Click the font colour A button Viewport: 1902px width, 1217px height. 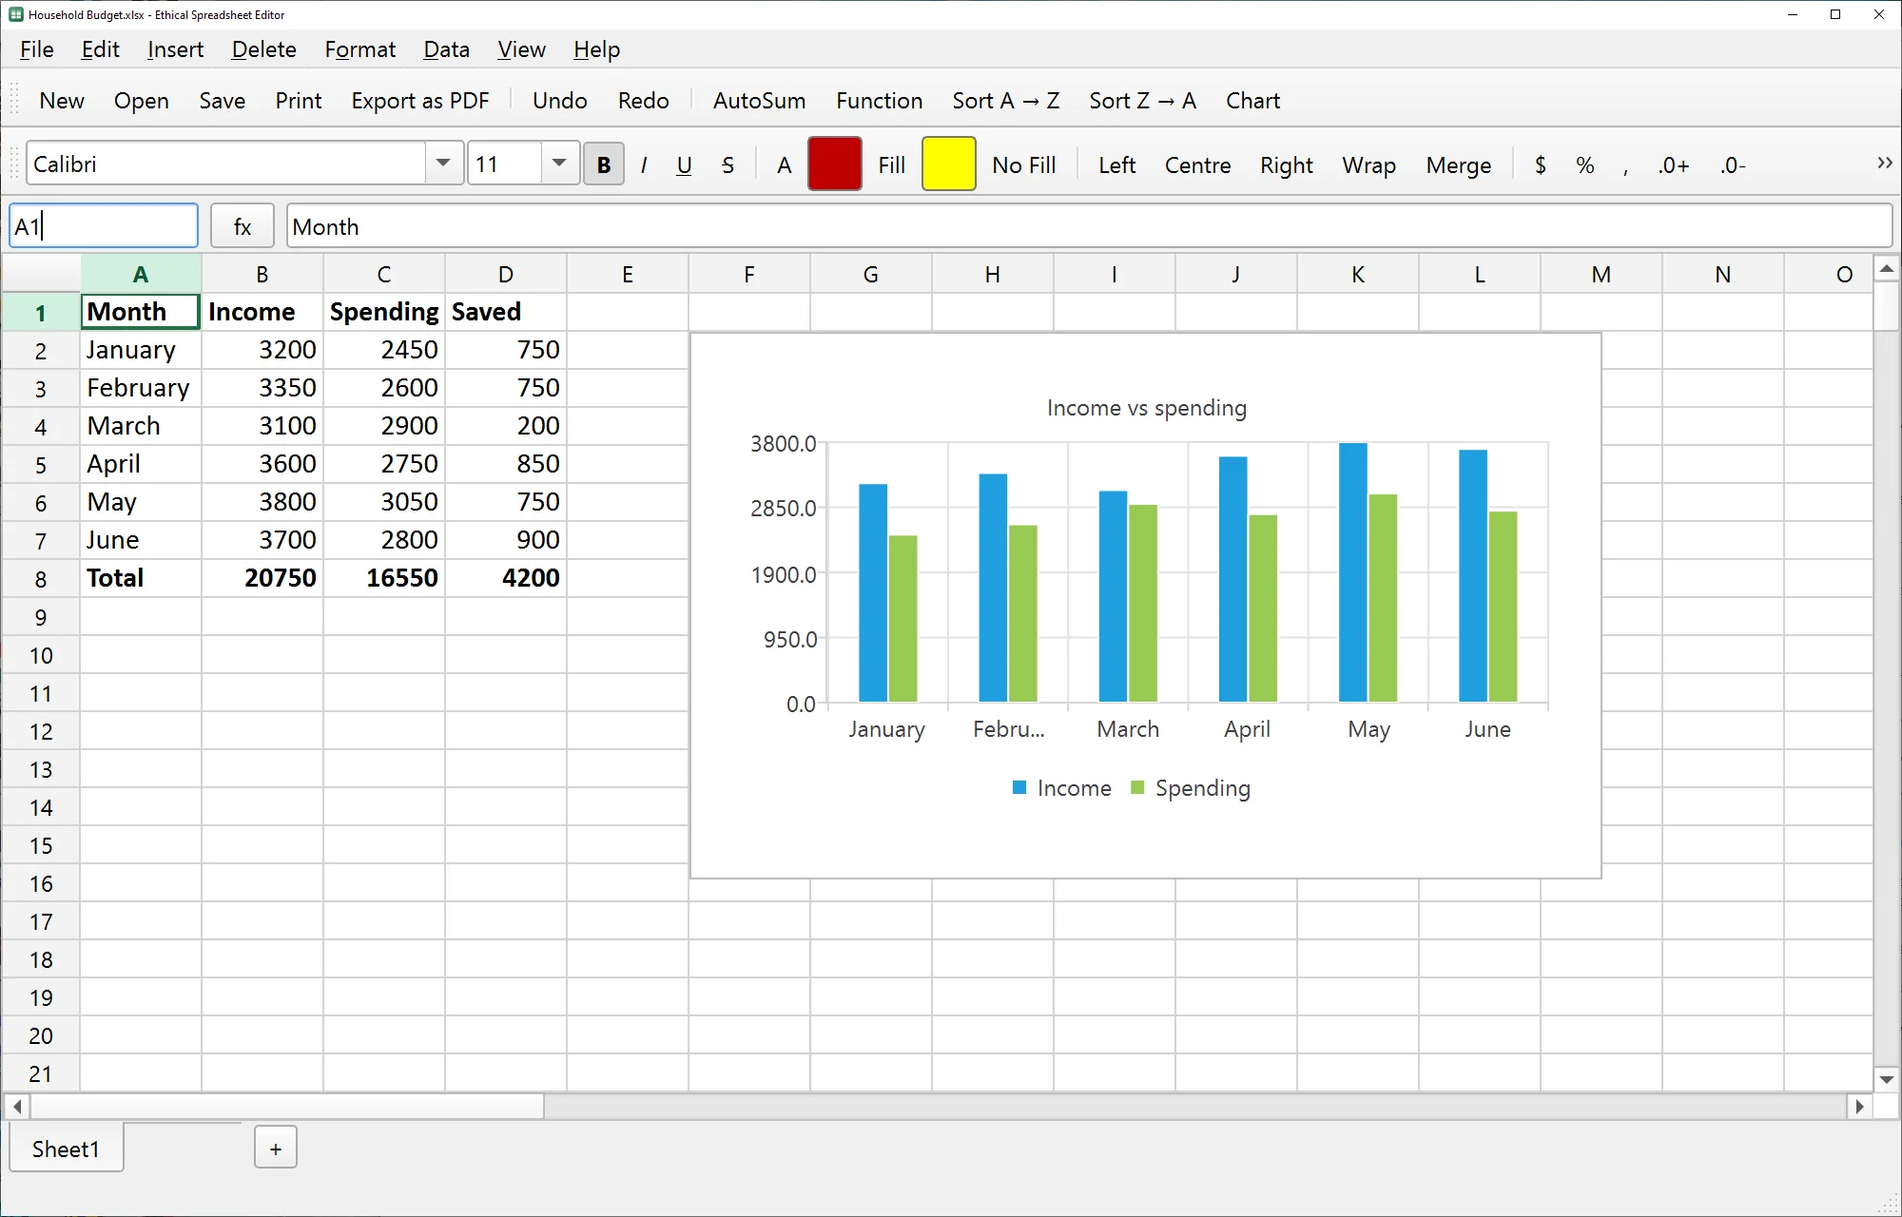click(x=784, y=164)
